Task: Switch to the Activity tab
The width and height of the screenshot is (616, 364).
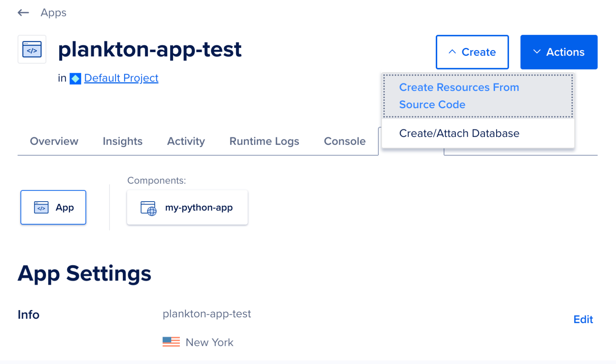Action: 186,141
